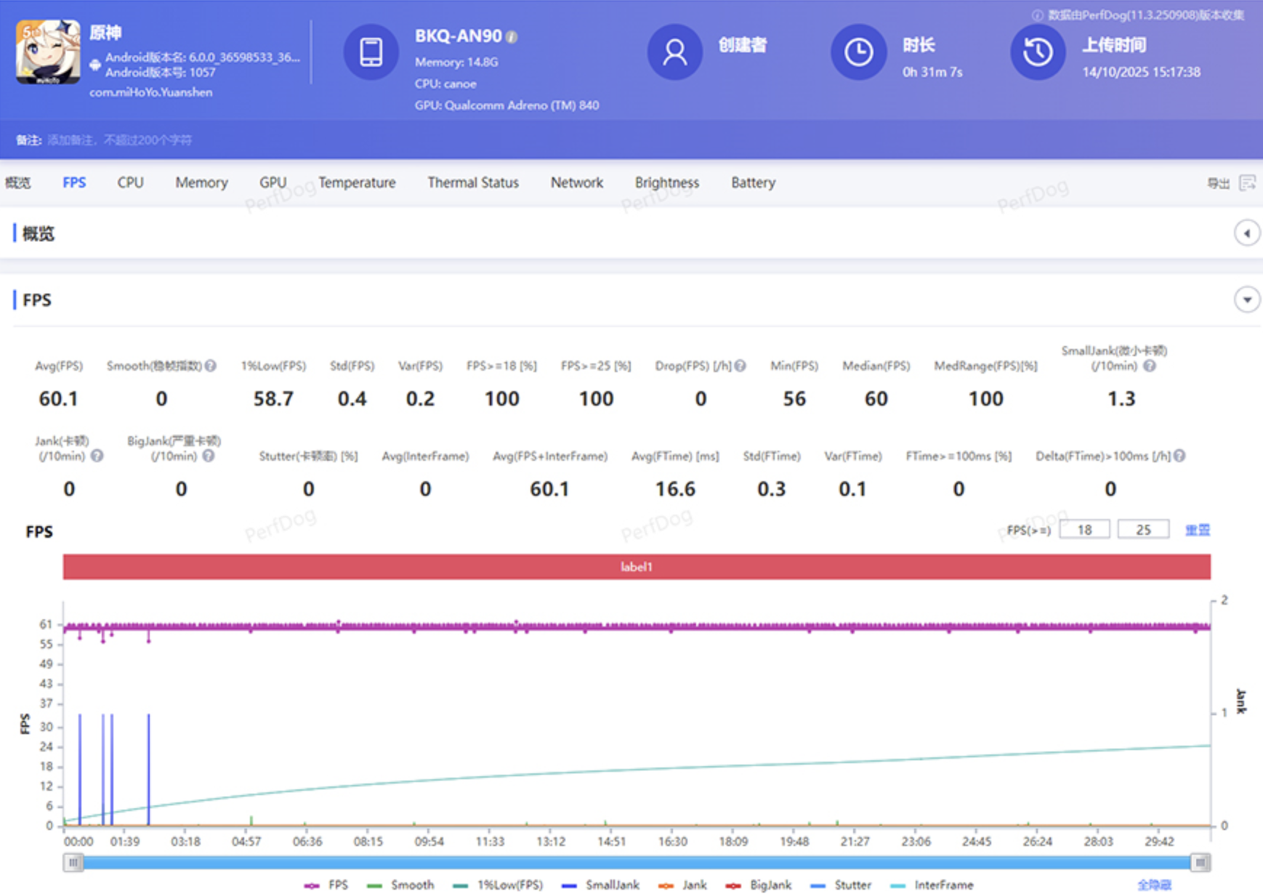Click the info icon next to BKQ-AN90
Screen dimensions: 1263x894
coord(512,37)
